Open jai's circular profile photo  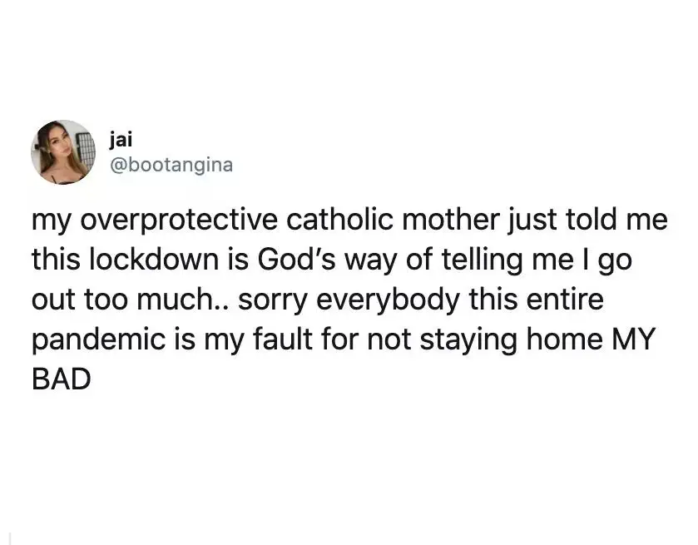(x=62, y=152)
